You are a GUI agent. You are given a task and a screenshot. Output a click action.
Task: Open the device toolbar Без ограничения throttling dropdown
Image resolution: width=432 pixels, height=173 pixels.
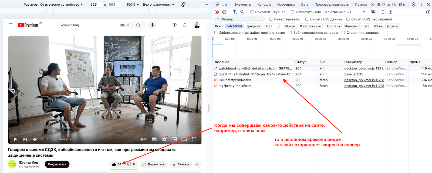[x=159, y=4]
